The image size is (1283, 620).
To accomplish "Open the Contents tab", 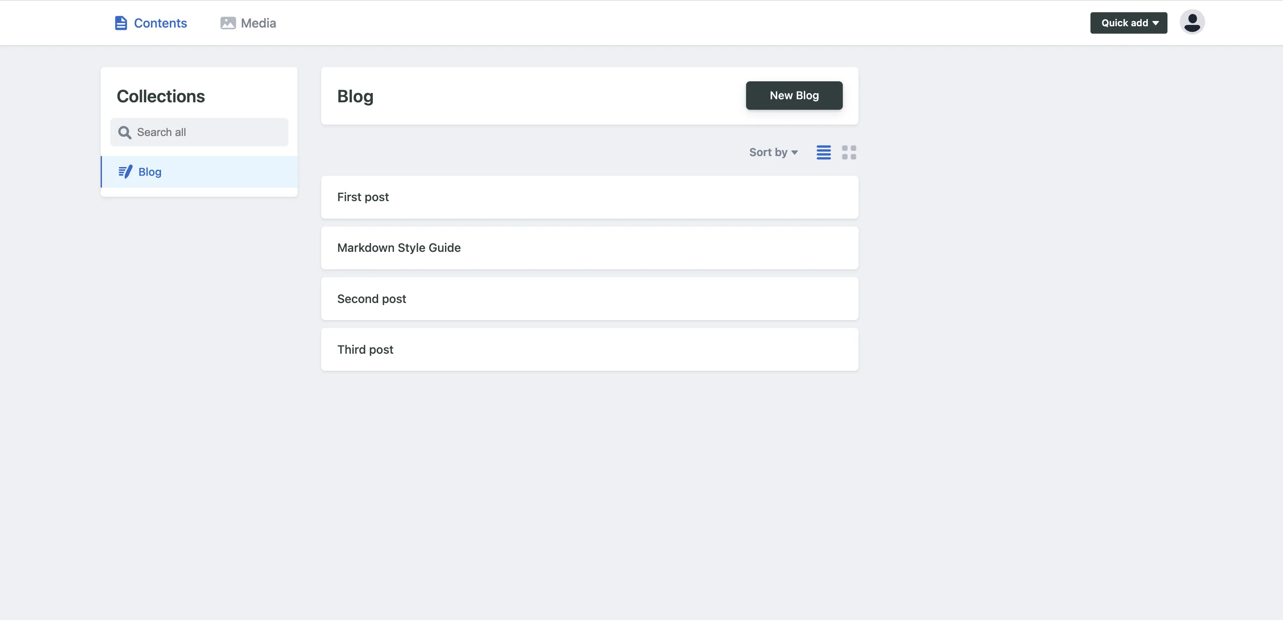I will click(151, 23).
